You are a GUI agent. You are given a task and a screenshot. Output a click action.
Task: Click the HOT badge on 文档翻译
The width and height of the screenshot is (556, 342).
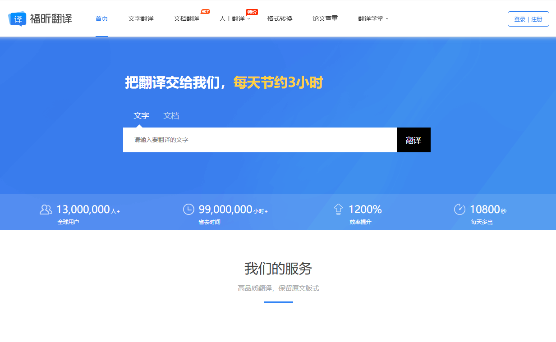205,11
